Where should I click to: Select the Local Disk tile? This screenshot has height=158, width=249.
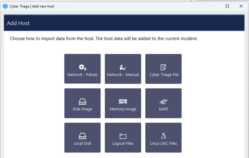coord(82,138)
